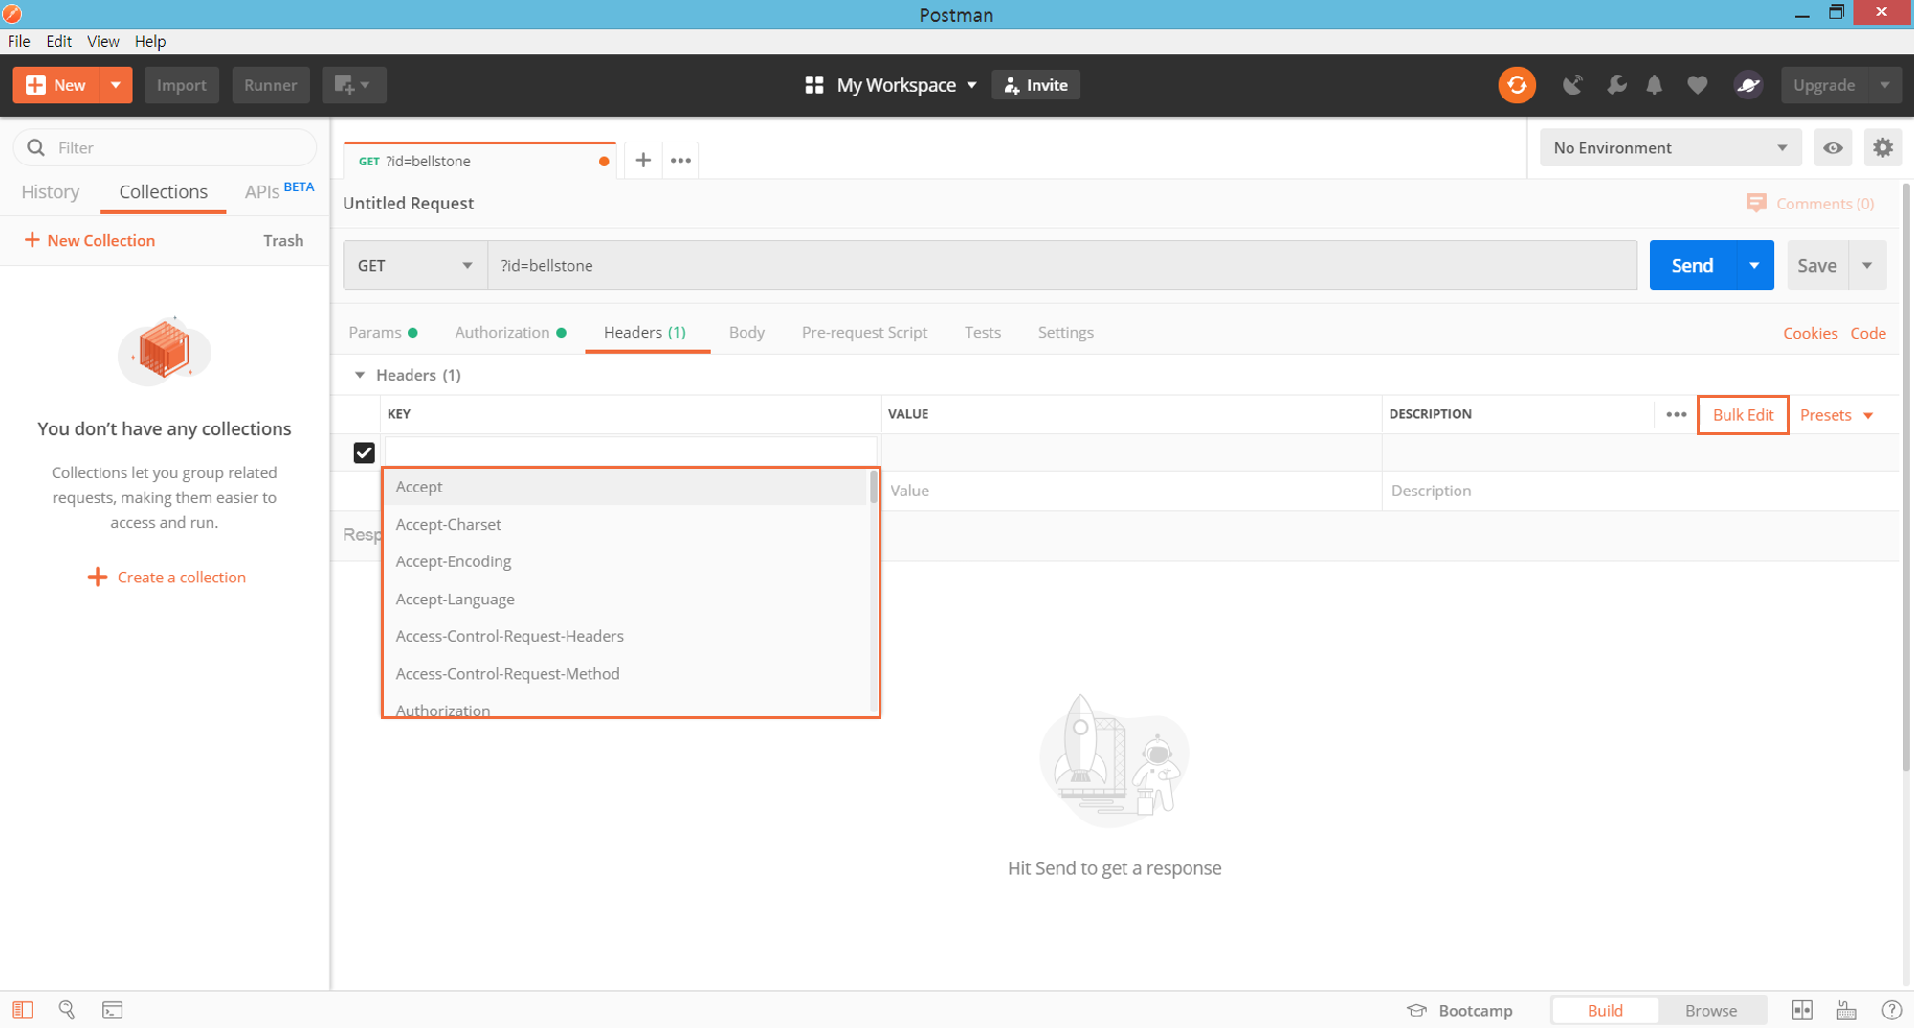Screen dimensions: 1914x1028
Task: Open the Code link
Action: click(x=1868, y=333)
